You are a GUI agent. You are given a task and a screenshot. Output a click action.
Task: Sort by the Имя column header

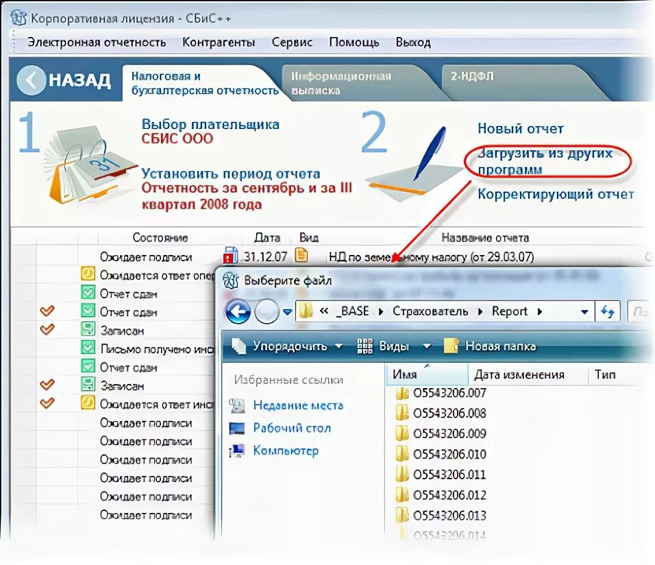point(426,374)
